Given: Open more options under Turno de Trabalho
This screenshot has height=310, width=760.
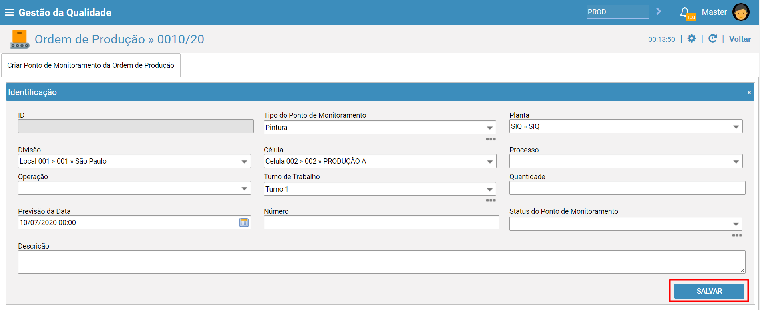Looking at the screenshot, I should point(491,201).
